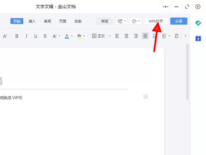Viewport: 206px width, 155px height.
Task: Decrease font size with A- icon
Action: (x=5, y=36)
